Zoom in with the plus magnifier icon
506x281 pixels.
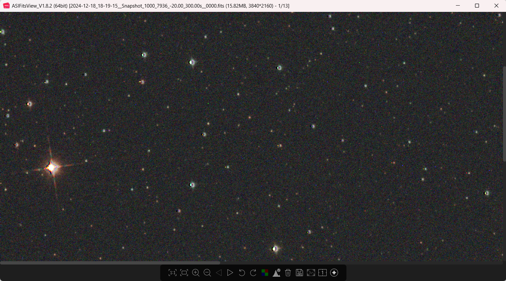(x=196, y=273)
